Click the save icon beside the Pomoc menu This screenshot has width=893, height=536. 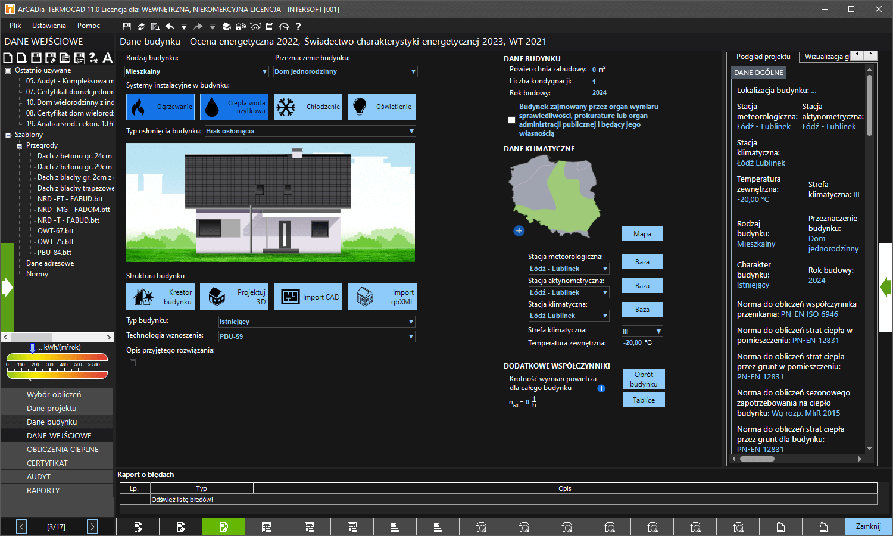point(127,26)
